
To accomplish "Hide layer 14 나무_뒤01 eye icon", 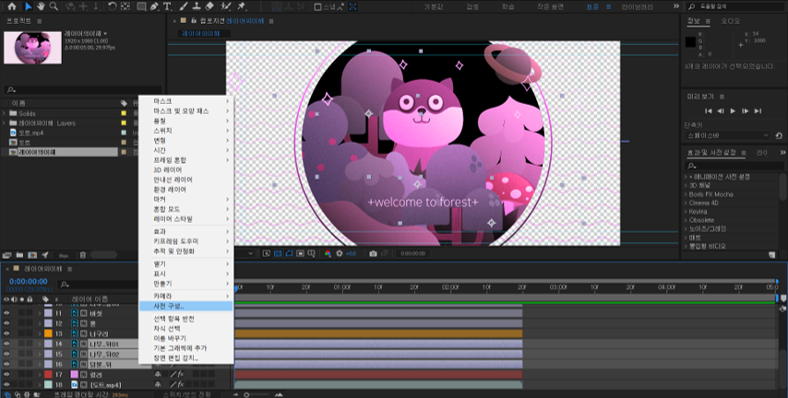I will click(x=6, y=344).
